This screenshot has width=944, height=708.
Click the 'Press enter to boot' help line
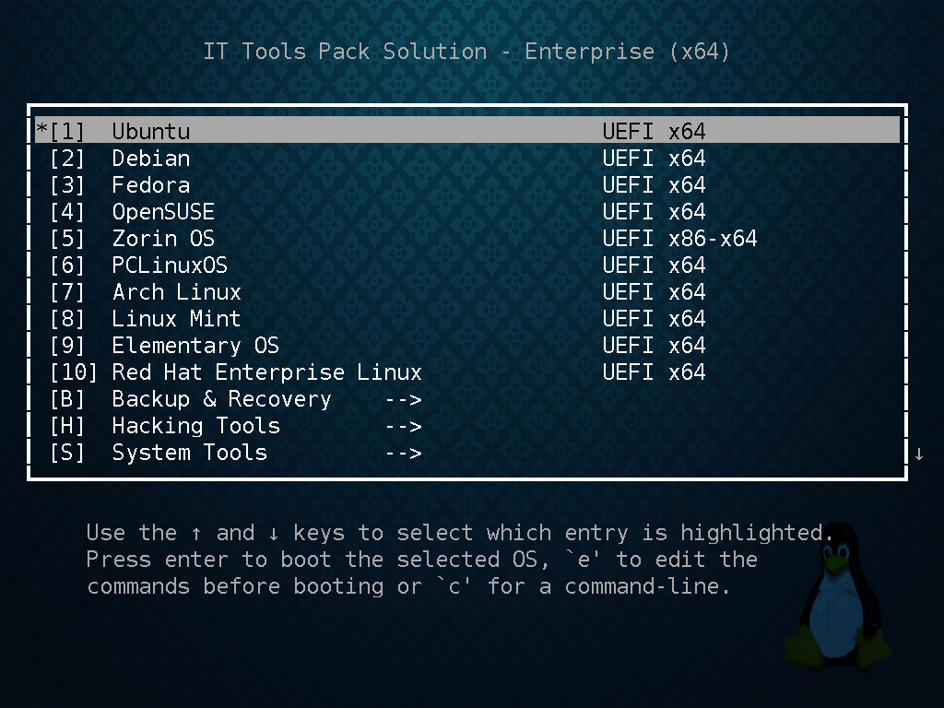(x=421, y=560)
